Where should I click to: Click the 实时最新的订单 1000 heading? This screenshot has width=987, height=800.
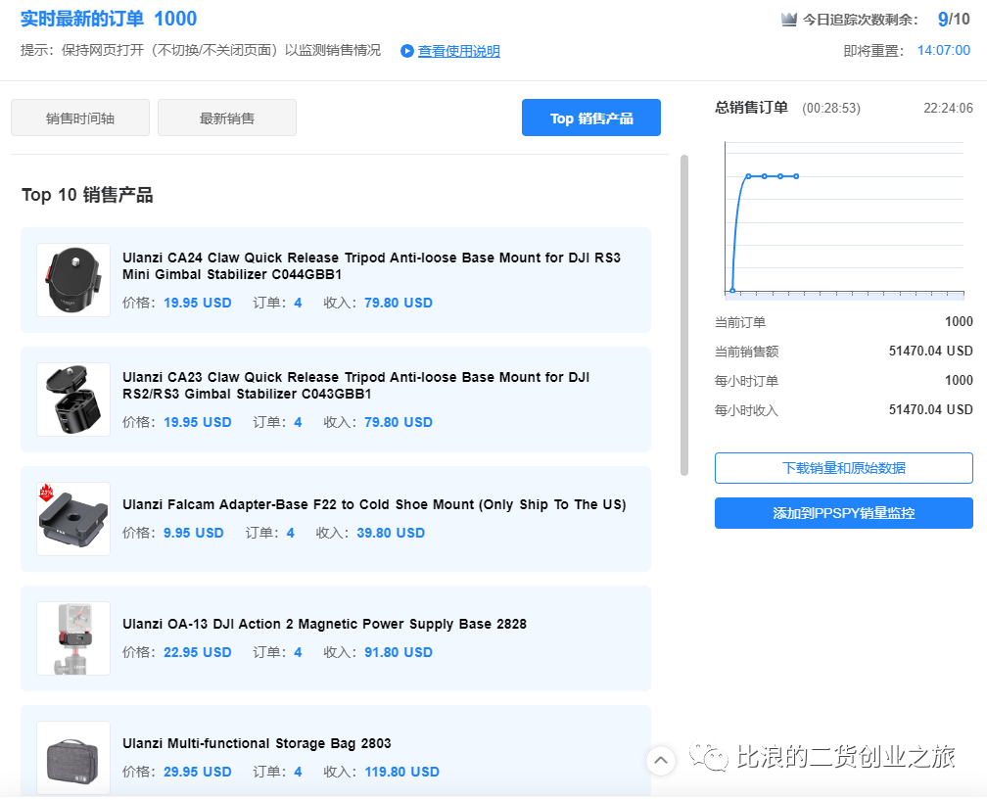pyautogui.click(x=109, y=19)
